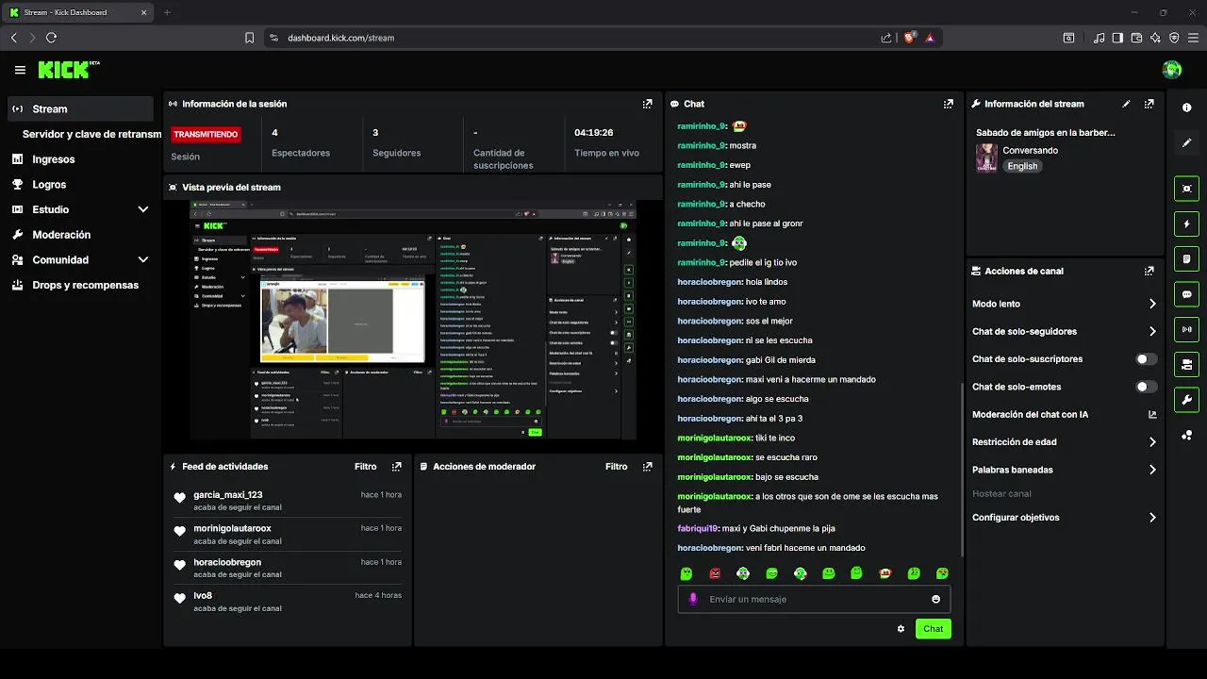The width and height of the screenshot is (1207, 679).
Task: Click the Conversando category label
Action: 1030,150
